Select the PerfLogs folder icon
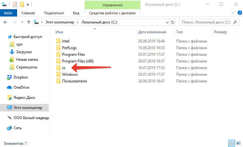Screen dimensions: 243x147 [x=58, y=48]
